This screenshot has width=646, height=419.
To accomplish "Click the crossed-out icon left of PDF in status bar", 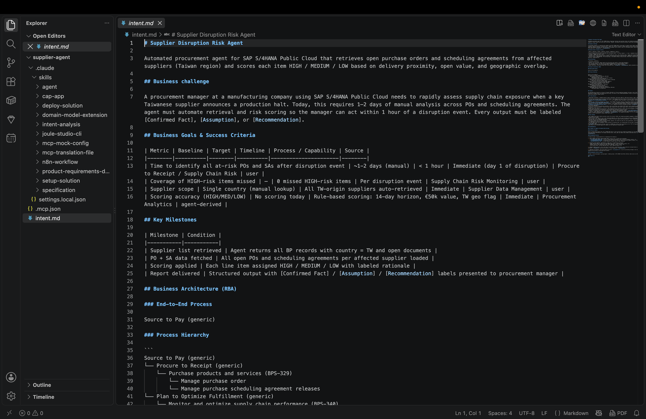I will coord(598,413).
